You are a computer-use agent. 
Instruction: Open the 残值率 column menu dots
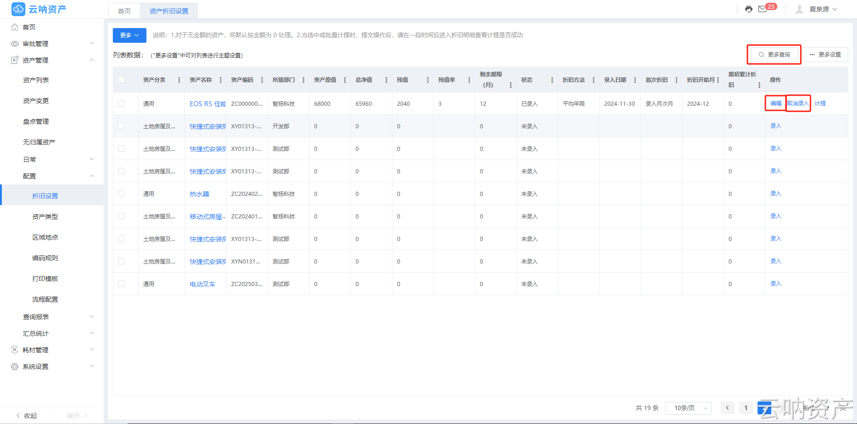click(x=469, y=80)
